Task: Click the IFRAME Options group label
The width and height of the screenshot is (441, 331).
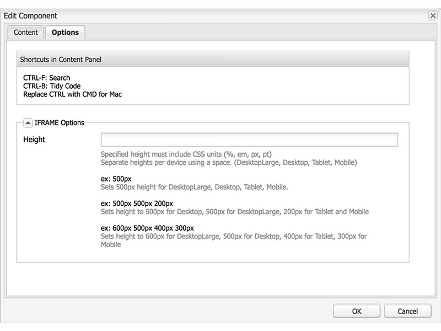Action: click(58, 122)
